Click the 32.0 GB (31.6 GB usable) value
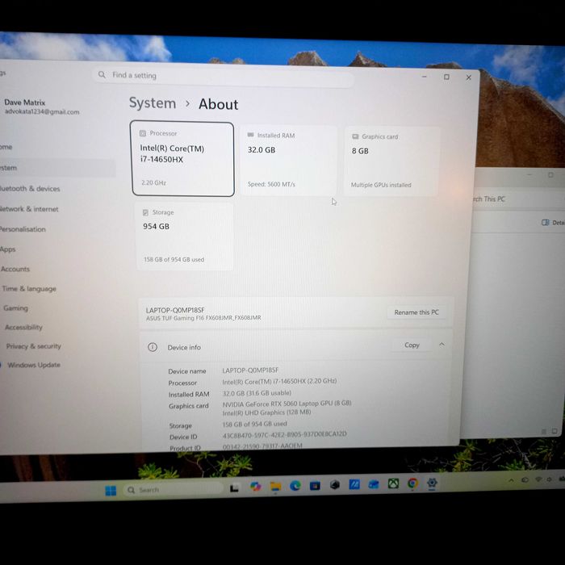The height and width of the screenshot is (565, 565). click(x=257, y=393)
